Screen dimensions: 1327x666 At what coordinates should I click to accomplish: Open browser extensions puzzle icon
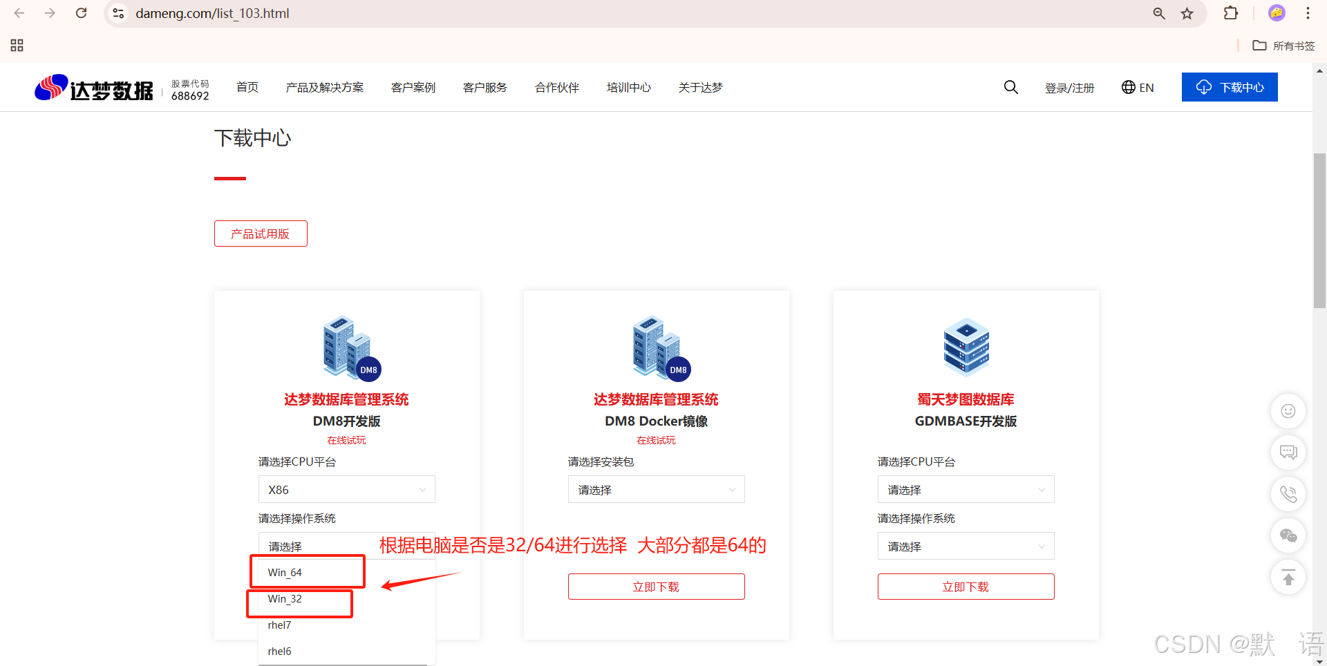click(1230, 13)
